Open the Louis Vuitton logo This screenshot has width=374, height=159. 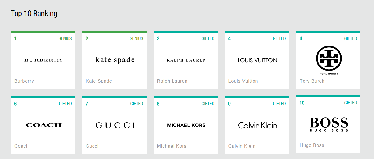click(x=257, y=60)
